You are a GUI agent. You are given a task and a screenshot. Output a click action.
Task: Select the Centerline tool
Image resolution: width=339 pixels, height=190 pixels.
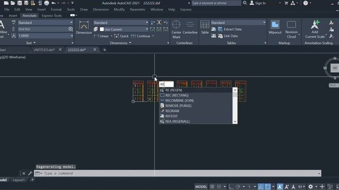click(190, 27)
